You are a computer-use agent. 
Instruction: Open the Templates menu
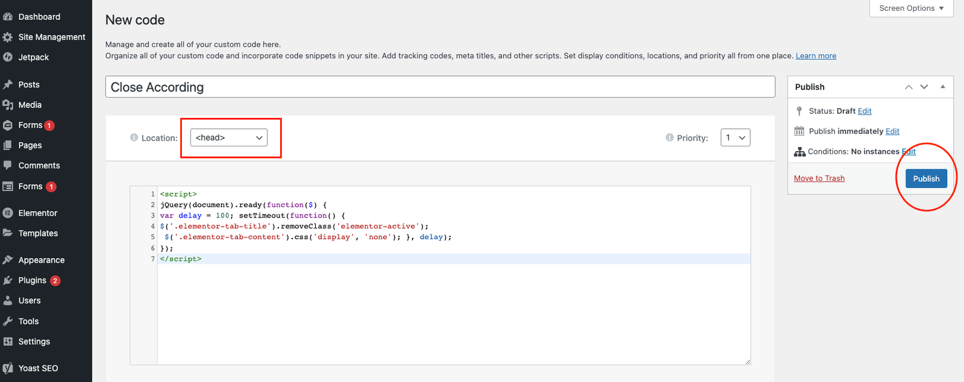coord(38,233)
